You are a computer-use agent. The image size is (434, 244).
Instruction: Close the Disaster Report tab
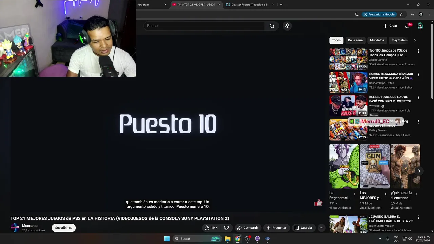tap(273, 5)
